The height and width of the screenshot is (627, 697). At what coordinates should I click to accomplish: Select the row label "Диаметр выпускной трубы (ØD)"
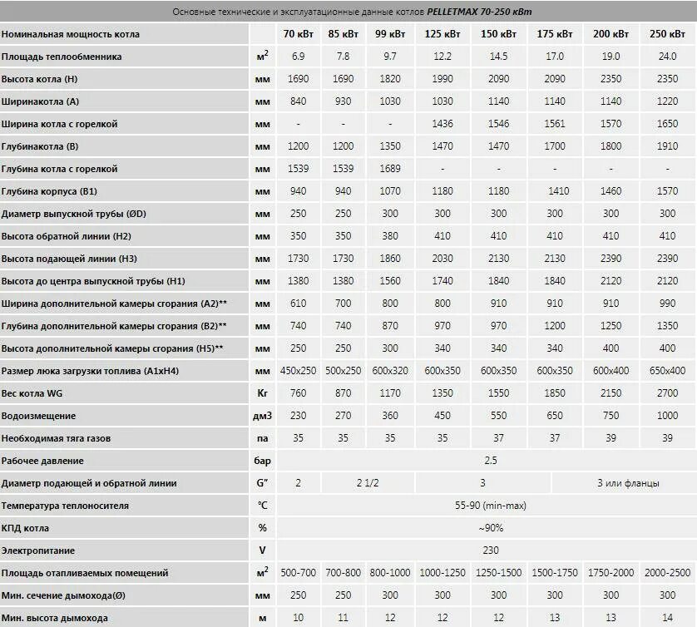[x=74, y=214]
